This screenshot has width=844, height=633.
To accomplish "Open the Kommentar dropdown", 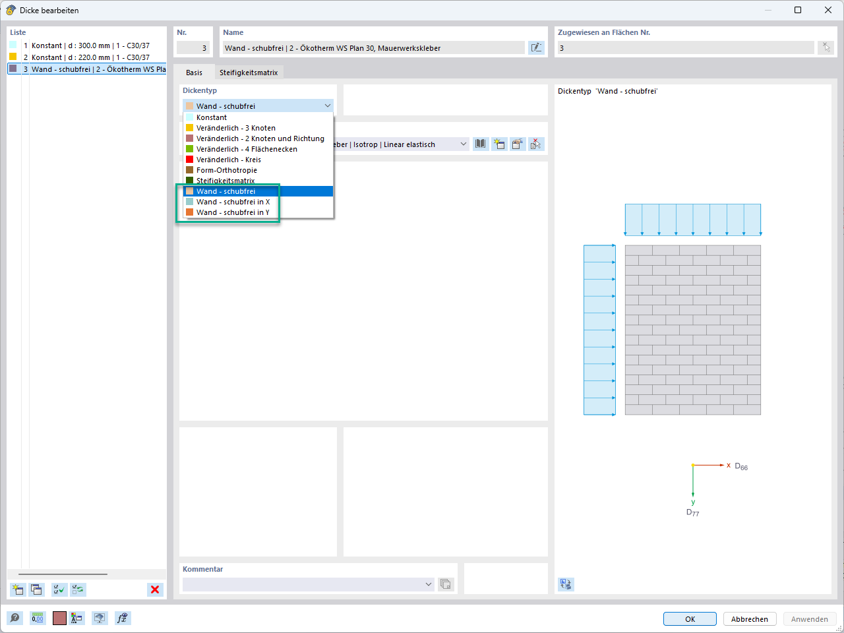I will pyautogui.click(x=428, y=584).
